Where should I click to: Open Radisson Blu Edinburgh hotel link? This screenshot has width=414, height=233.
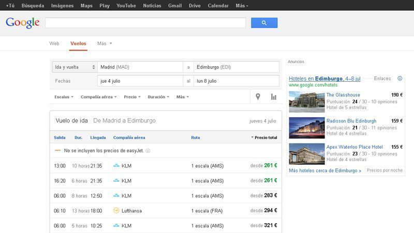[351, 121]
